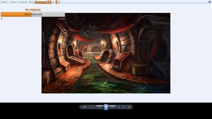Click the donation progress bar

[33, 14]
